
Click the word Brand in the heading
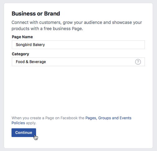tap(52, 14)
